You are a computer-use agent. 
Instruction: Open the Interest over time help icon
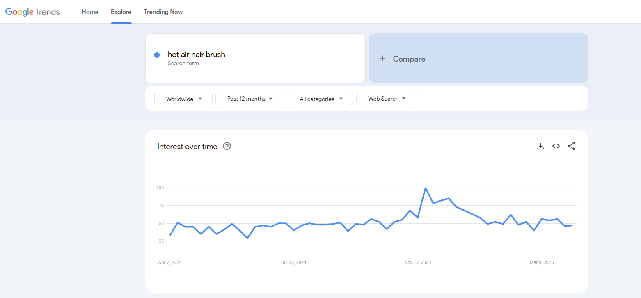click(x=227, y=146)
